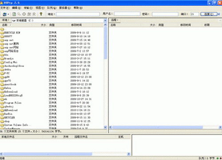
Task: Click the remote pane's scroll-right arrow
Action: (220, 127)
